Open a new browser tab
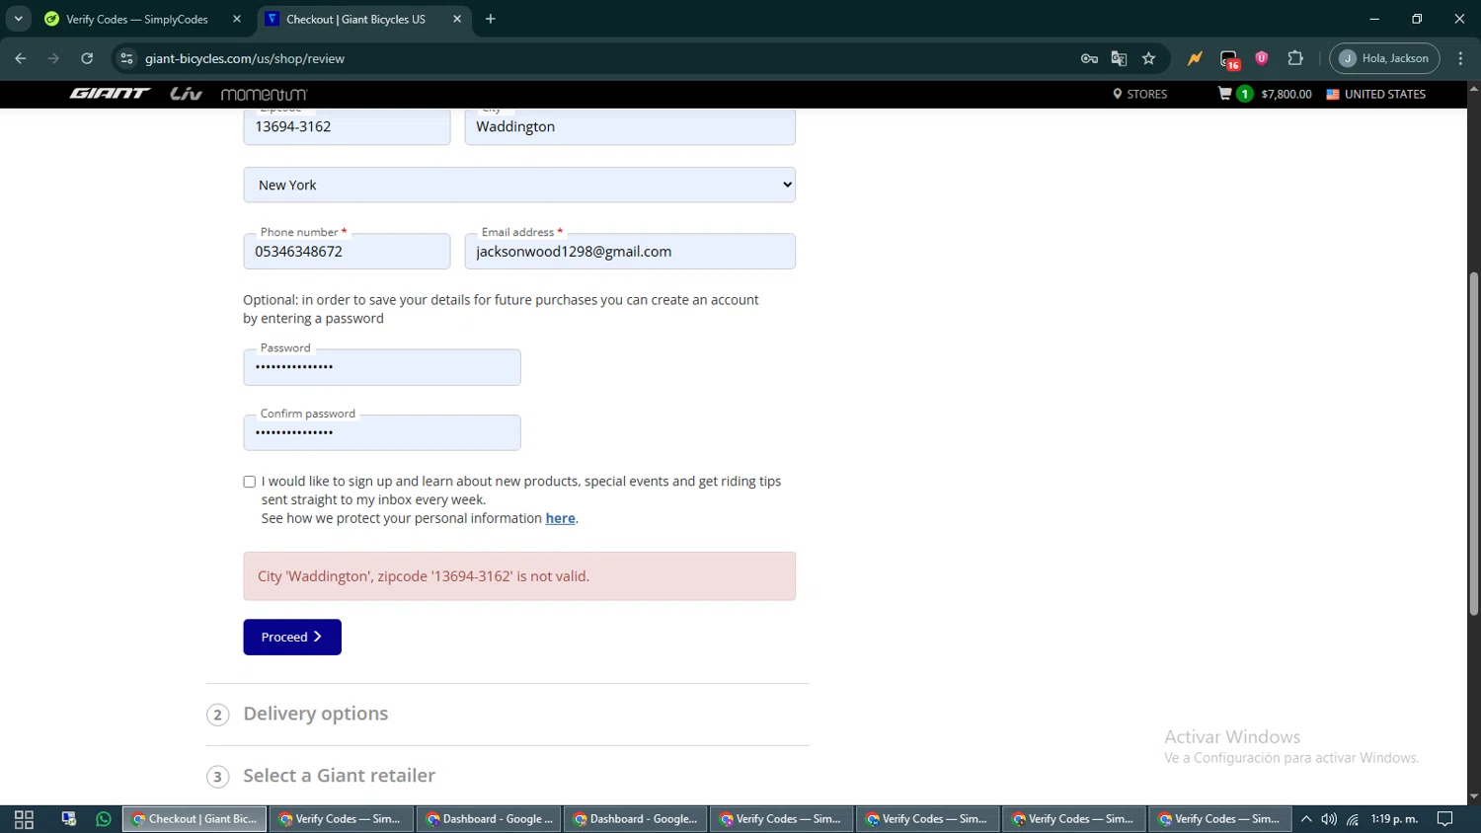 click(x=491, y=19)
